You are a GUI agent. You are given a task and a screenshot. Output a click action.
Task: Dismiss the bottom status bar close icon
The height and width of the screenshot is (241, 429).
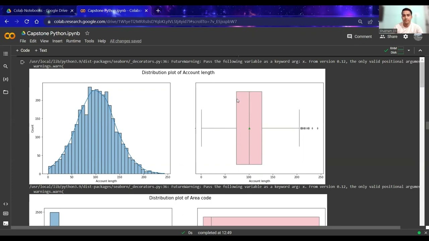[426, 233]
